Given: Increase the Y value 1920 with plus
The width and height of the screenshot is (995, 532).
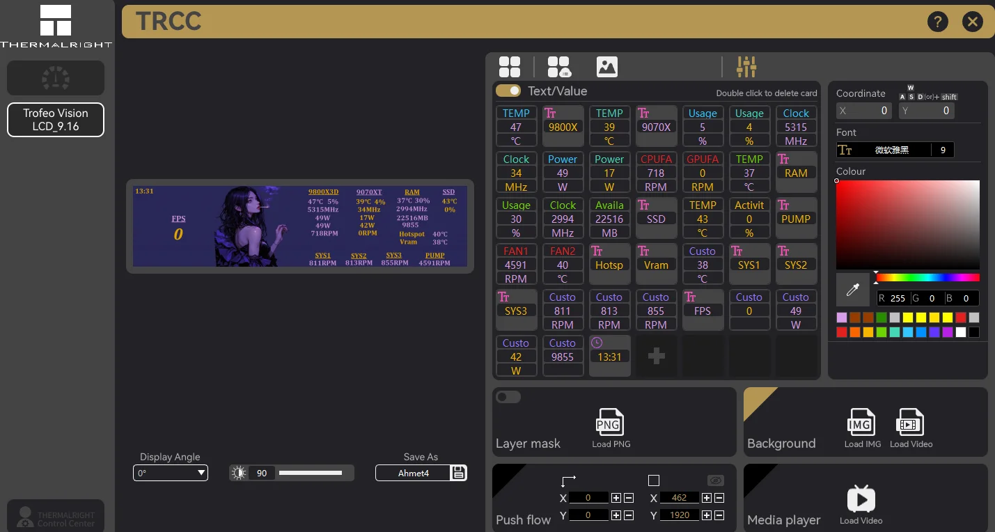Looking at the screenshot, I should pos(707,515).
